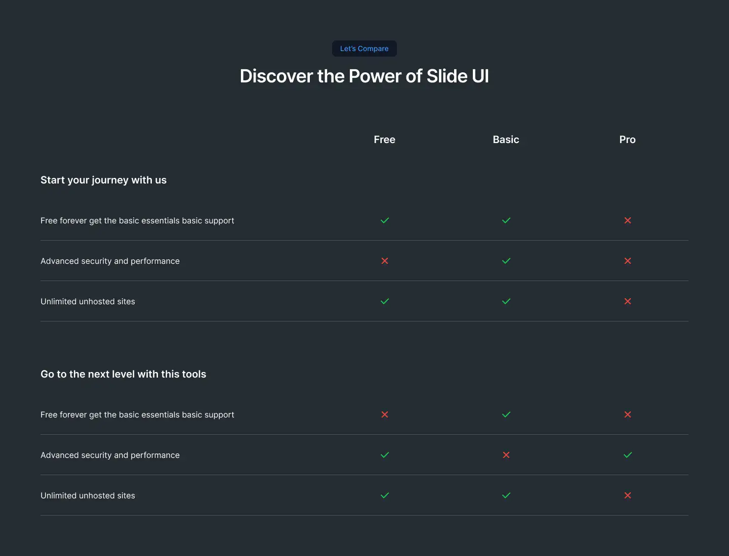
Task: Click the Start your journey with us heading
Action: (x=103, y=180)
